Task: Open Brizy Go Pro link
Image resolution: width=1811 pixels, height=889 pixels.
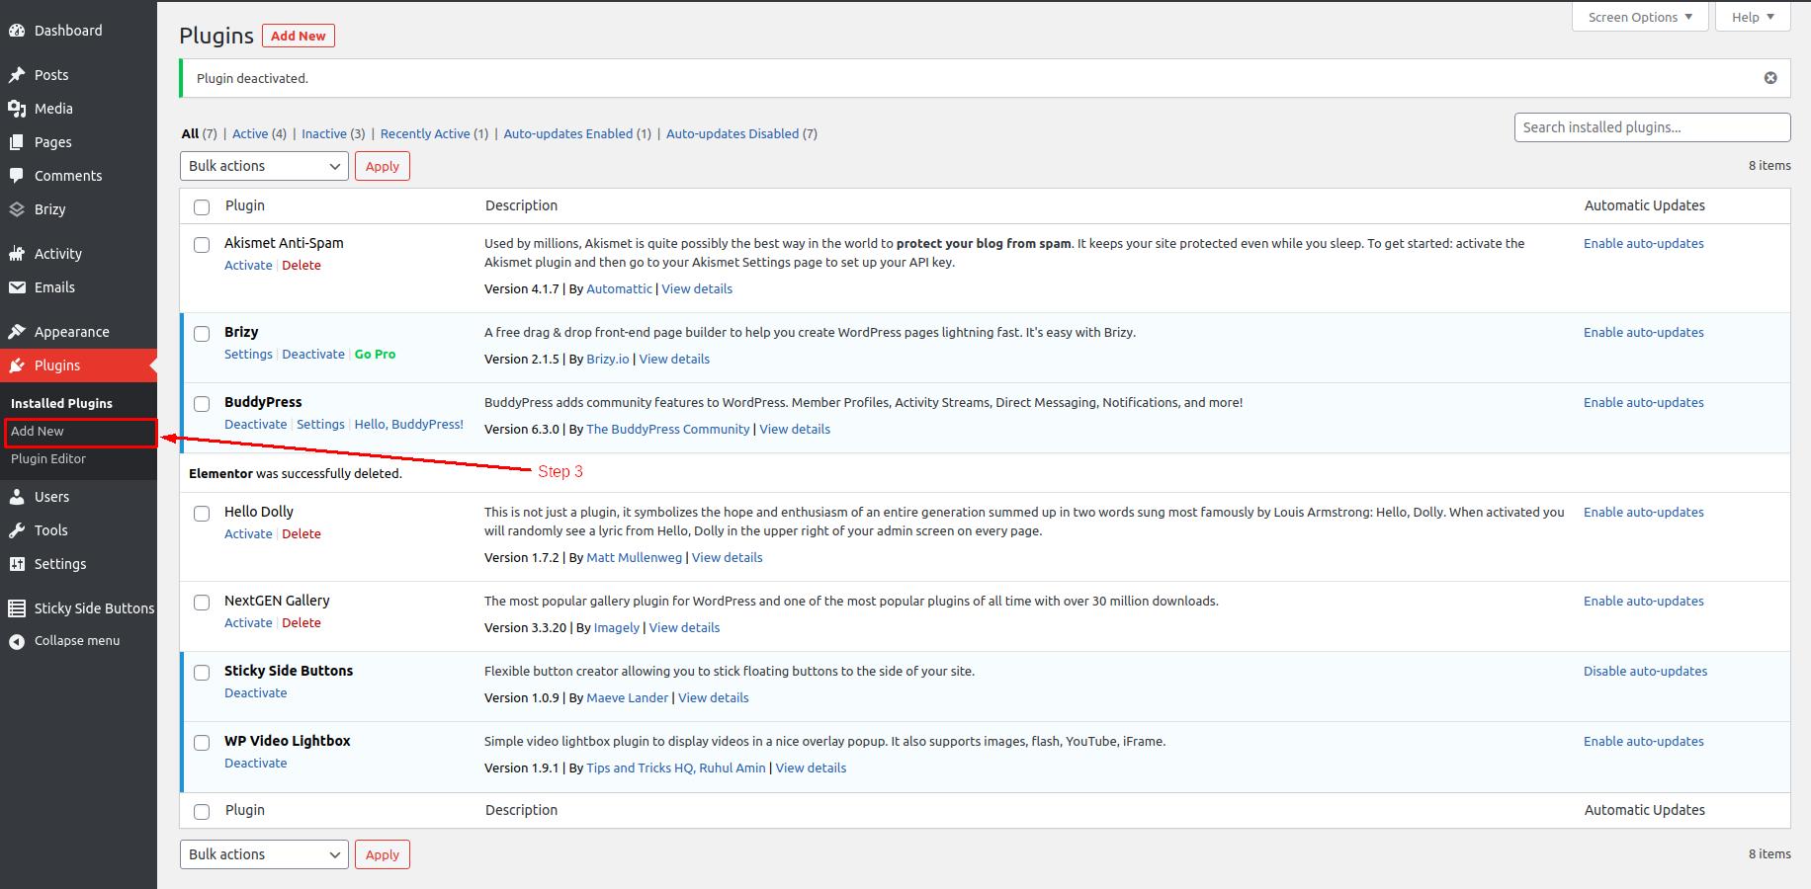Action: click(375, 354)
